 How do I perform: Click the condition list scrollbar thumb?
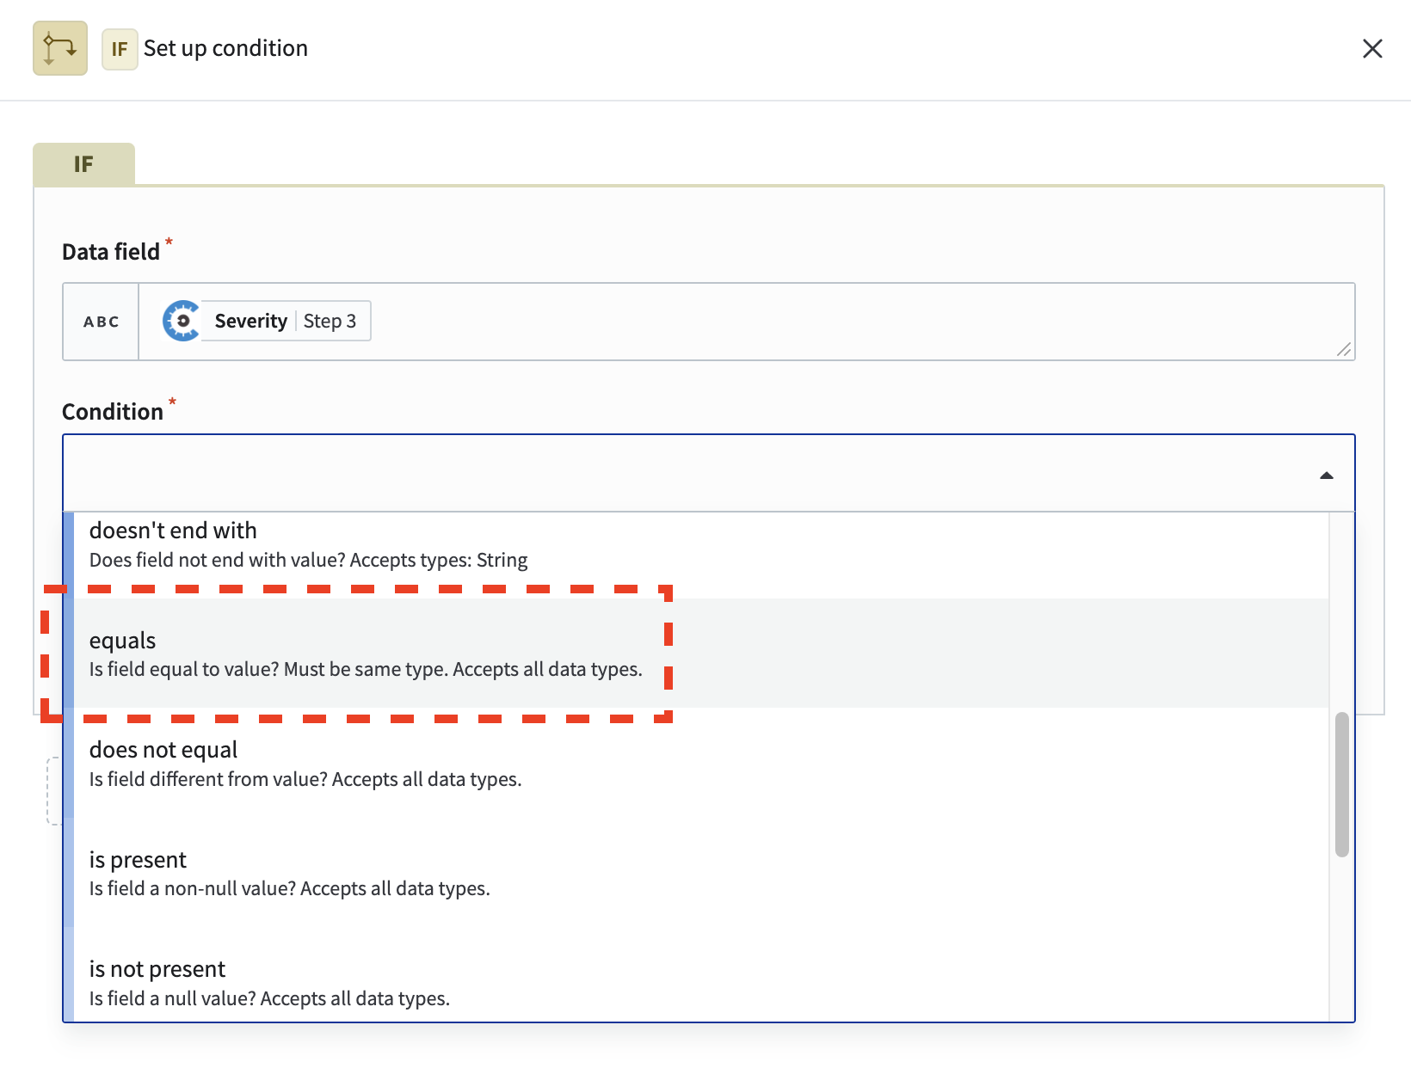[x=1341, y=784]
